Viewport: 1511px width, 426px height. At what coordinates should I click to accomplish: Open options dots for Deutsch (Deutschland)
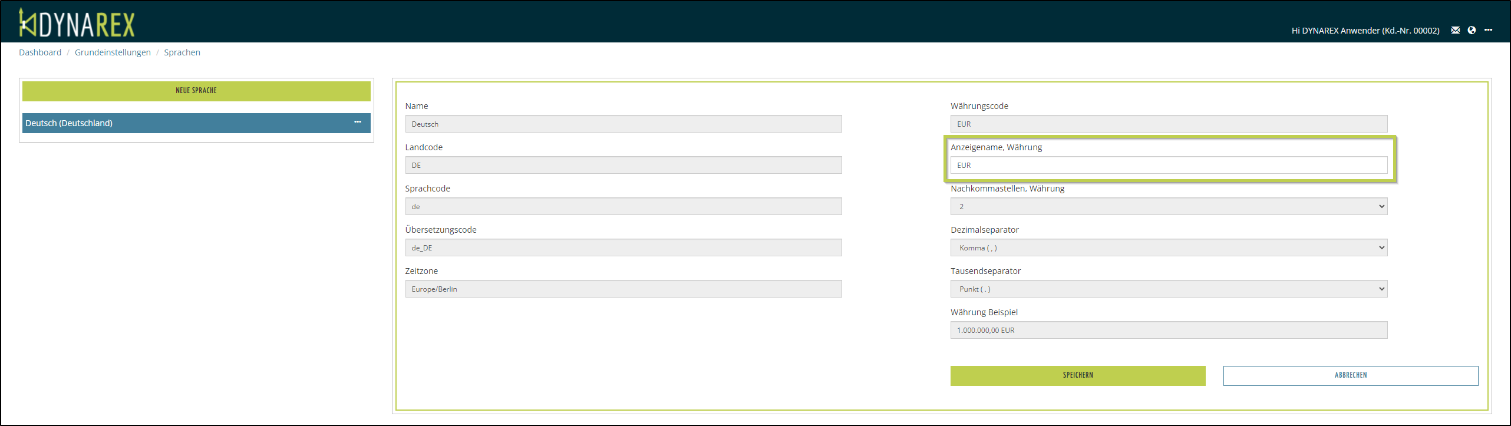point(358,122)
